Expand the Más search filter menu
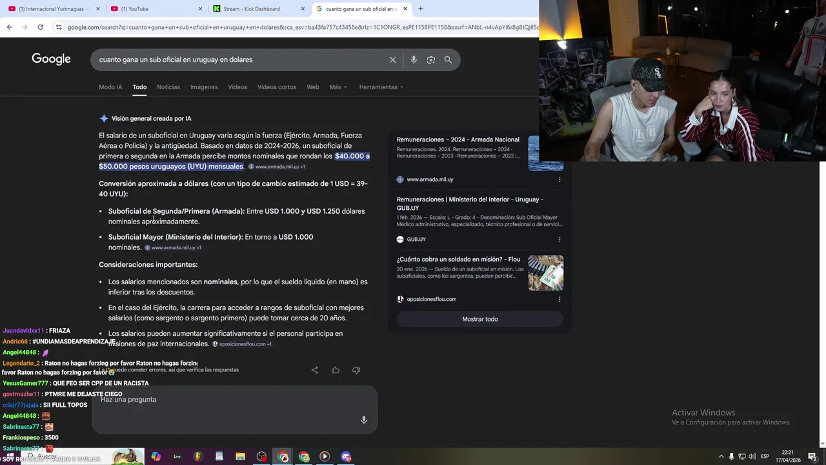 click(x=338, y=87)
